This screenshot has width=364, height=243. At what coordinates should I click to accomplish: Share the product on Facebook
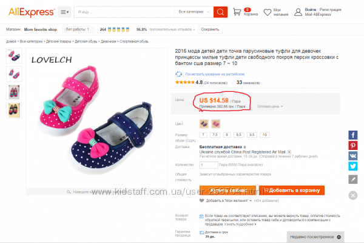352,135
